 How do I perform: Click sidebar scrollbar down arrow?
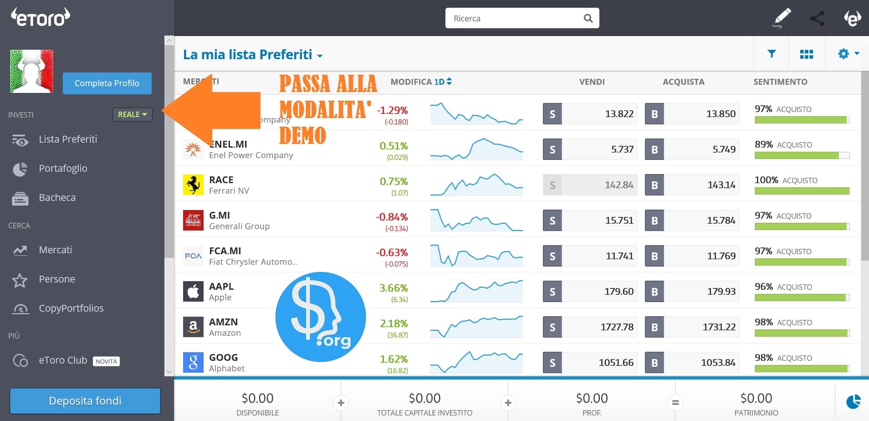point(169,371)
